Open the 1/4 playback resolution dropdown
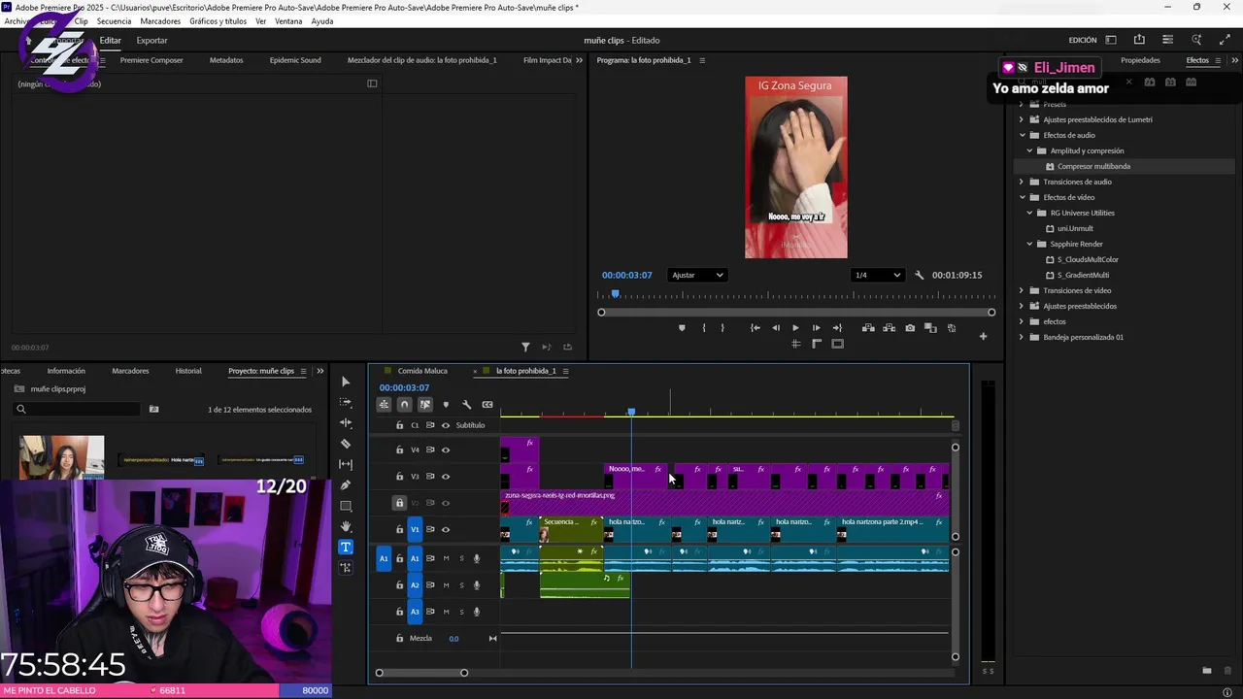Screen dimensions: 1243x699 (x=877, y=275)
